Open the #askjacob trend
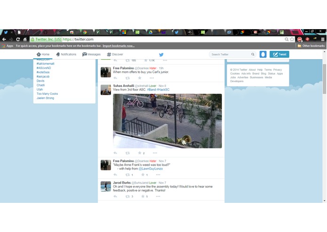 pos(43,77)
